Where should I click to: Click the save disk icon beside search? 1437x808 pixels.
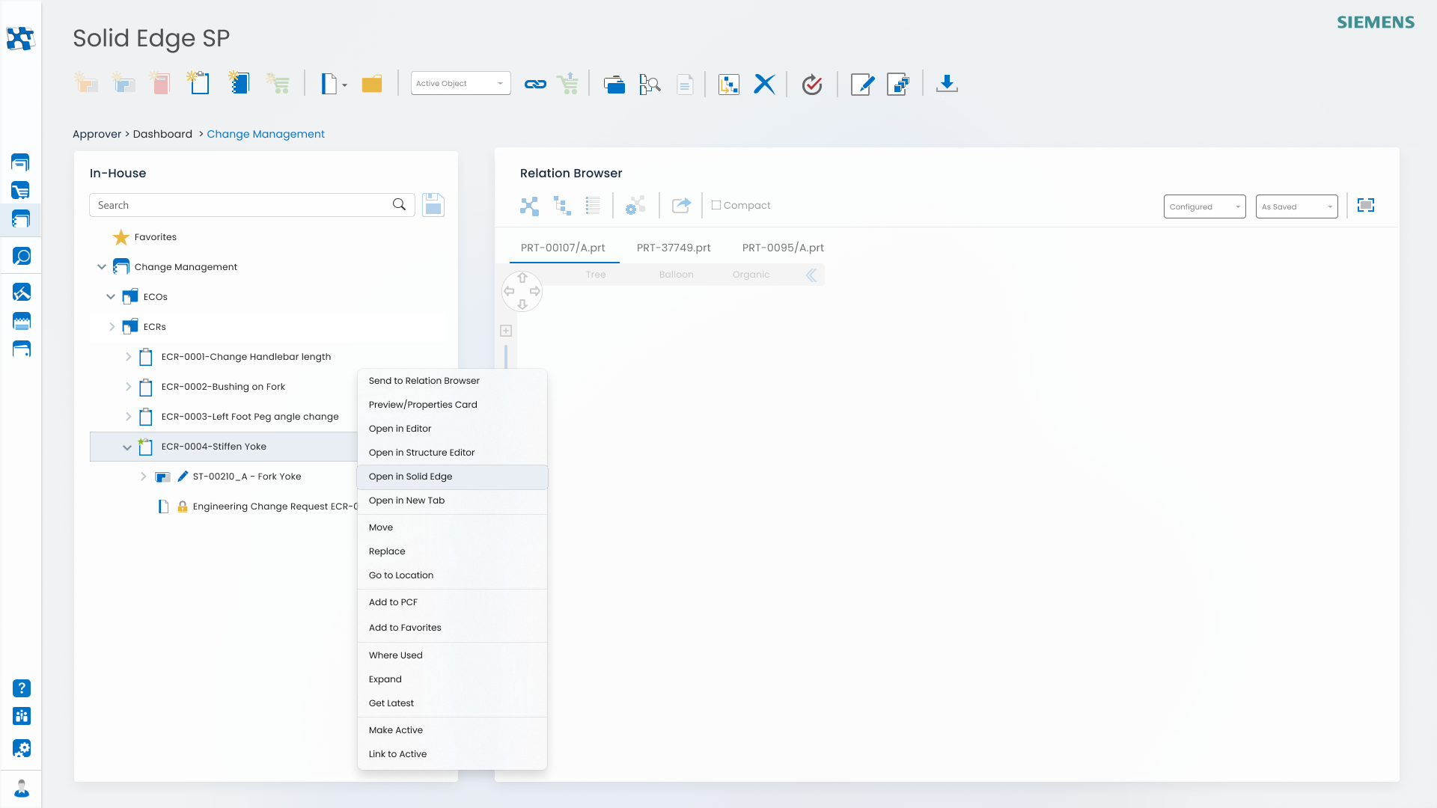click(433, 205)
